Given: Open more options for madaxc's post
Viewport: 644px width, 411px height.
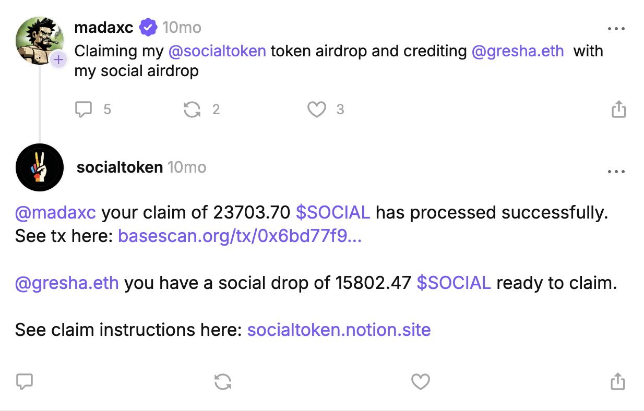Looking at the screenshot, I should (x=616, y=29).
